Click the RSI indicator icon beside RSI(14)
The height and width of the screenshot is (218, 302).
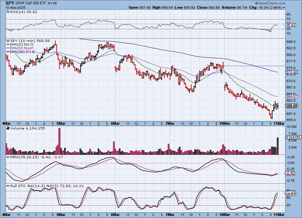pos(8,12)
